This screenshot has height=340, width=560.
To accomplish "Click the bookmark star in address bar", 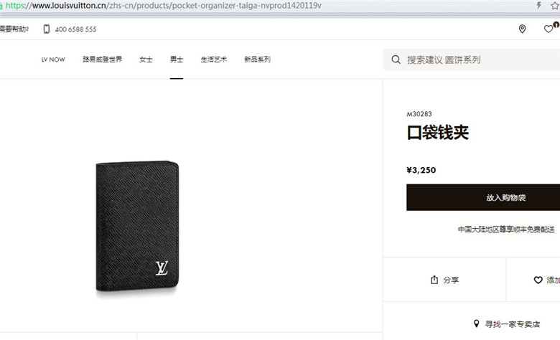I will pyautogui.click(x=555, y=5).
